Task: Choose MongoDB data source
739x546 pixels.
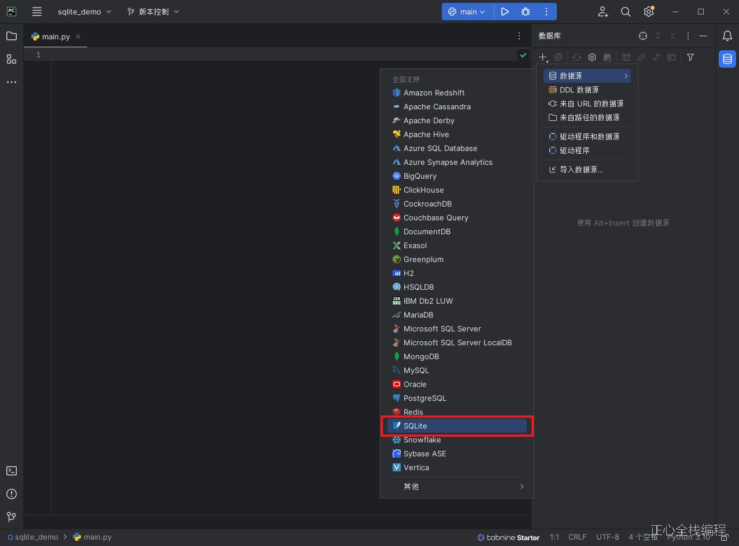Action: point(457,356)
